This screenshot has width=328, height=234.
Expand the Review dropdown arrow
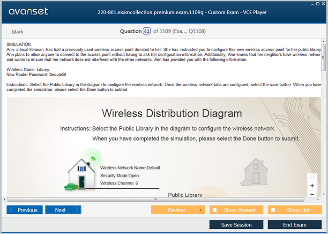tap(200, 210)
